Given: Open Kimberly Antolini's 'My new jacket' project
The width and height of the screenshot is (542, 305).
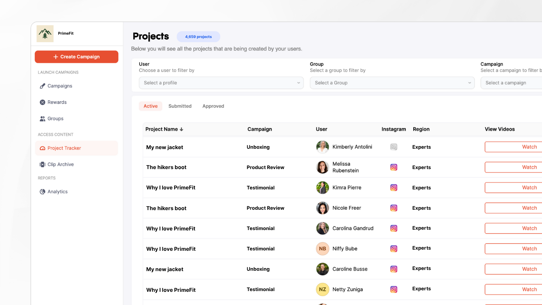Looking at the screenshot, I should 164,147.
